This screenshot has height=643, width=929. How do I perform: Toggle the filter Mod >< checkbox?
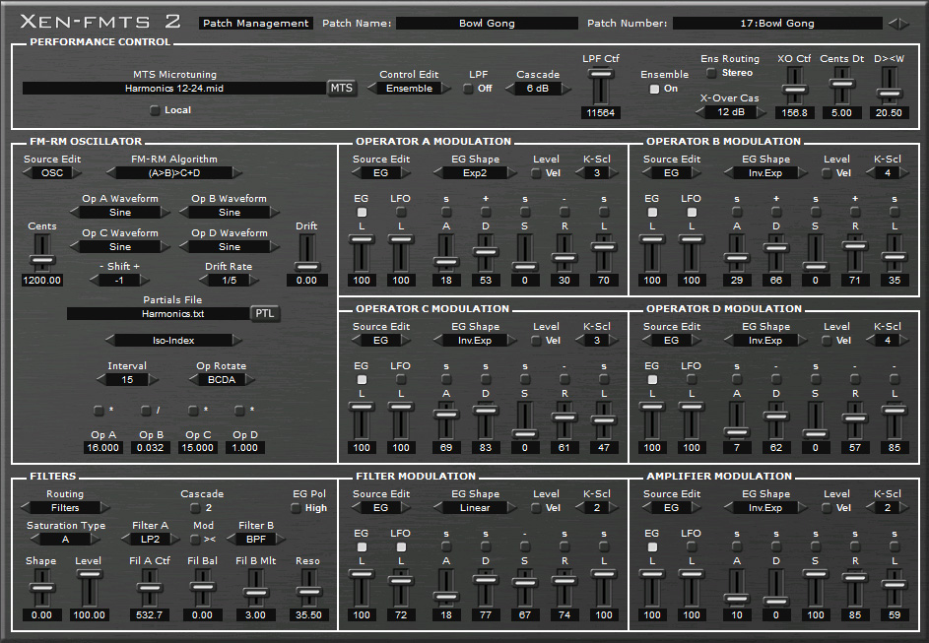click(195, 540)
